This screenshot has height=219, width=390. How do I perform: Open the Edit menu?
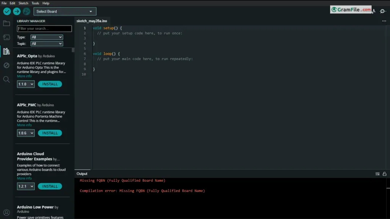[13, 3]
